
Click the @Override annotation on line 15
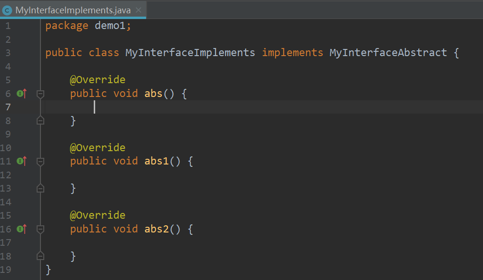coord(98,215)
